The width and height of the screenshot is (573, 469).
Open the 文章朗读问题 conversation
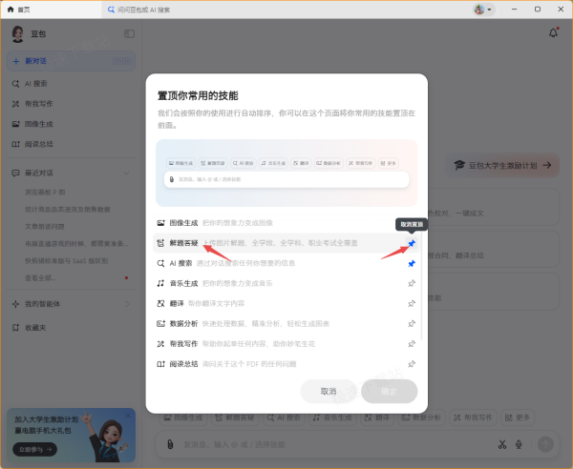pyautogui.click(x=45, y=227)
